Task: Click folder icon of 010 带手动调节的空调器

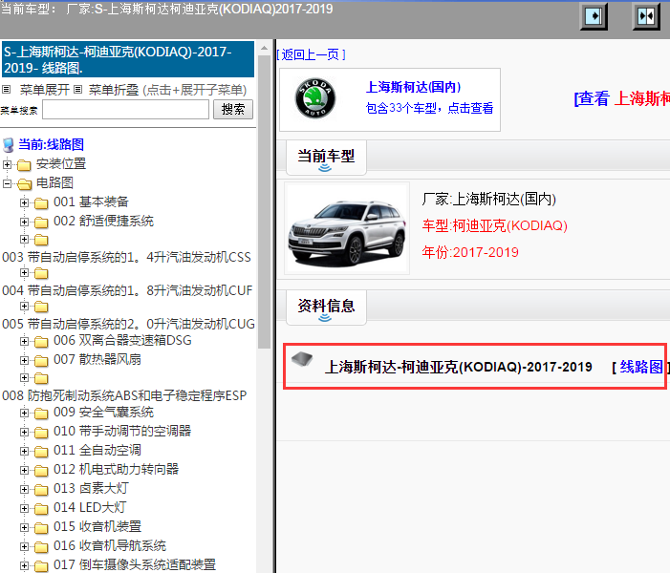Action: [x=41, y=433]
